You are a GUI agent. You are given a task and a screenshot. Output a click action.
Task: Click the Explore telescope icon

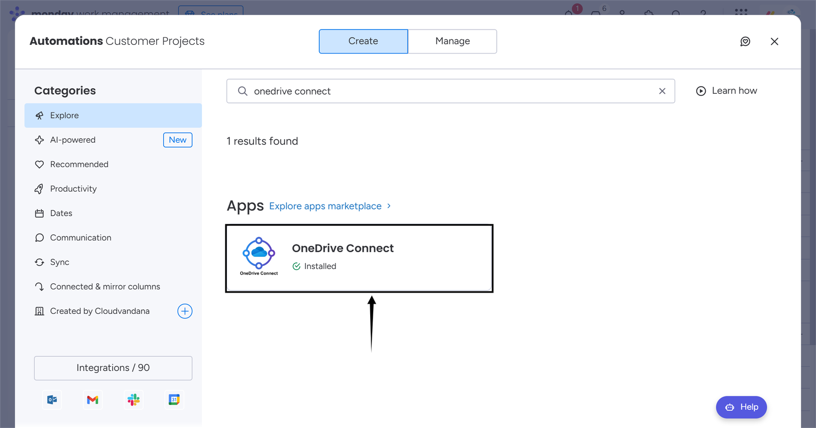pos(39,116)
